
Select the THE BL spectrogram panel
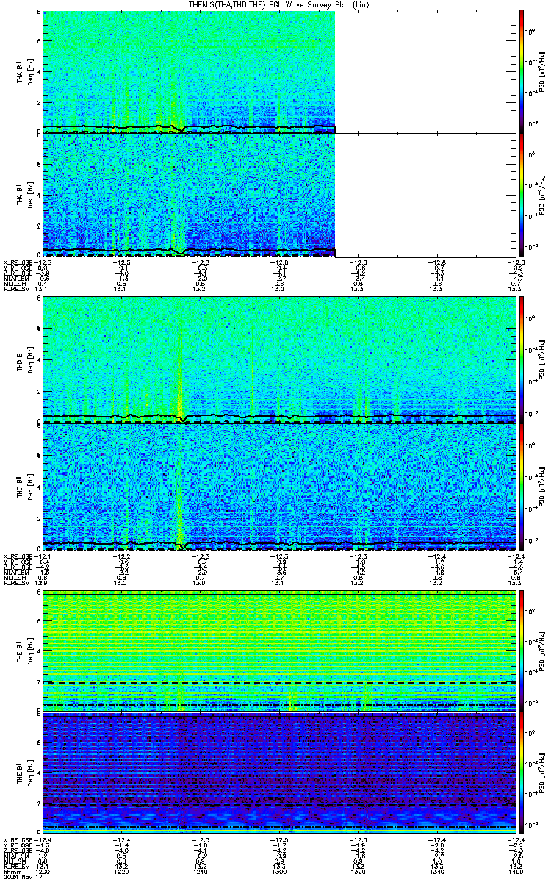(278, 650)
